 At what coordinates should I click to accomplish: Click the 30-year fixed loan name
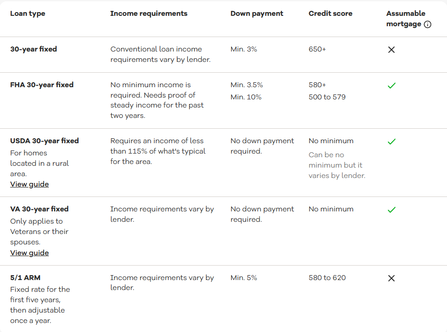[34, 49]
